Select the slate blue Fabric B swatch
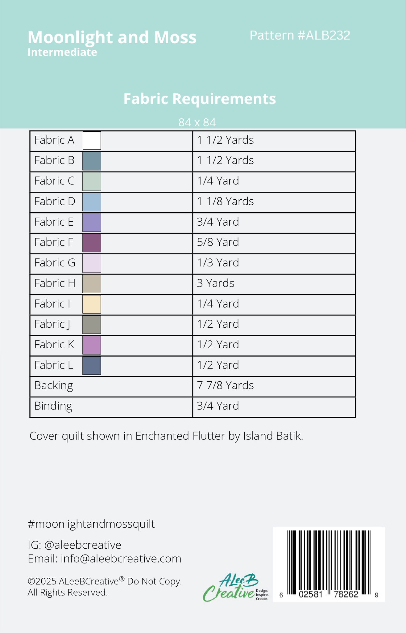 pos(92,161)
